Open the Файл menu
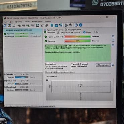This screenshot has width=124, height=124. click(5, 22)
